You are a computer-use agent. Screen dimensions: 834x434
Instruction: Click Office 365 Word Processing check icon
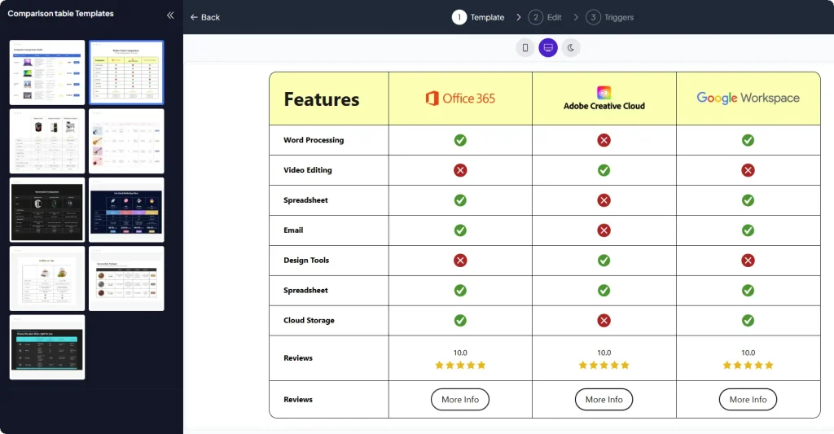pyautogui.click(x=460, y=140)
